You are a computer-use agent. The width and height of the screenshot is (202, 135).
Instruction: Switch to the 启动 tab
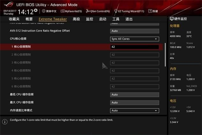[x=103, y=19]
